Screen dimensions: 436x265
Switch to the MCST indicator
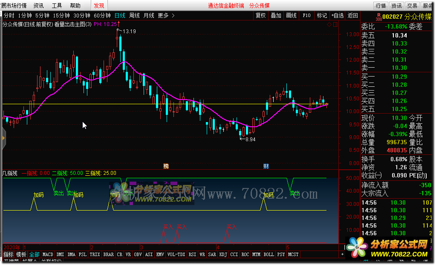(x=293, y=254)
